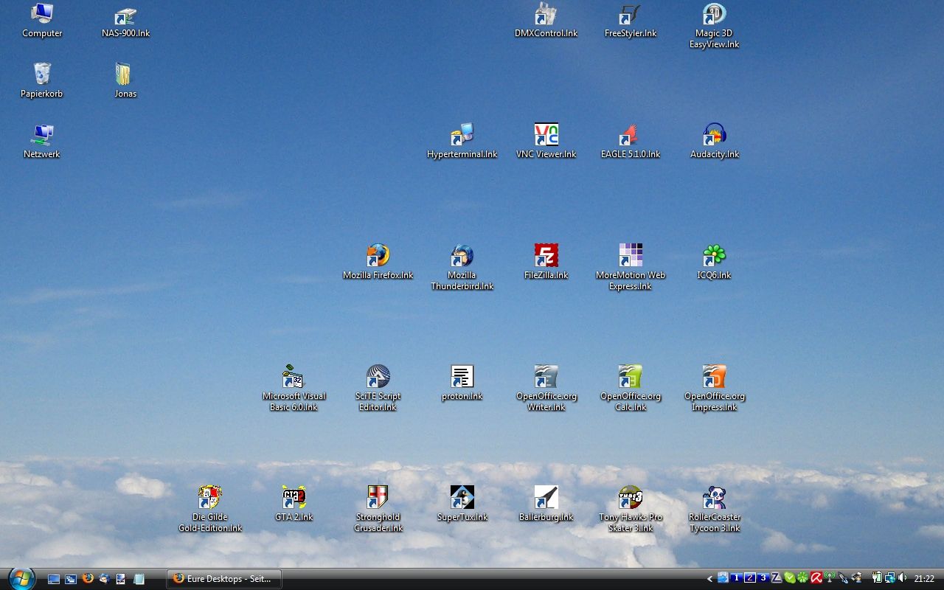Switch to virtual desktop 3 in tray
This screenshot has height=590, width=944.
(763, 578)
